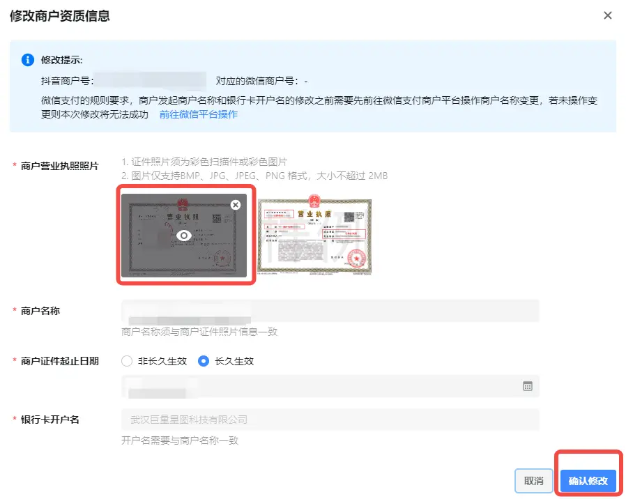Click the 商户营业执照照片 label
The width and height of the screenshot is (626, 499).
click(59, 166)
